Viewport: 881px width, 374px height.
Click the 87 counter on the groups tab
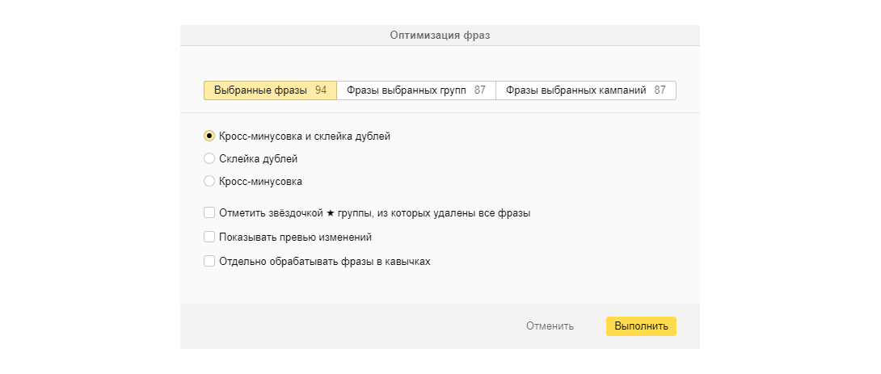click(480, 90)
